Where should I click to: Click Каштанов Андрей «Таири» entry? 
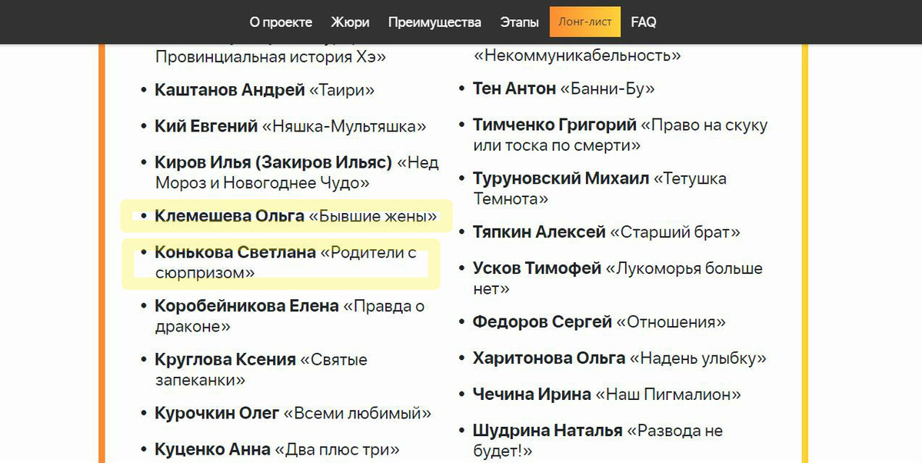(265, 90)
